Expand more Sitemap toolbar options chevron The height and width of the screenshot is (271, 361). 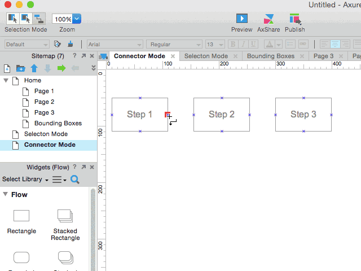click(93, 68)
